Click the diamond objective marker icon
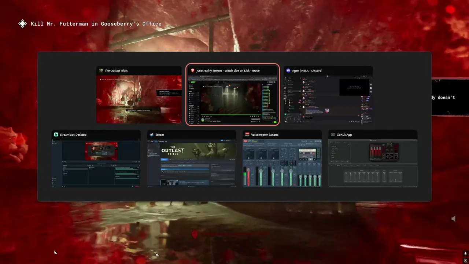The image size is (469, 264). pyautogui.click(x=23, y=24)
